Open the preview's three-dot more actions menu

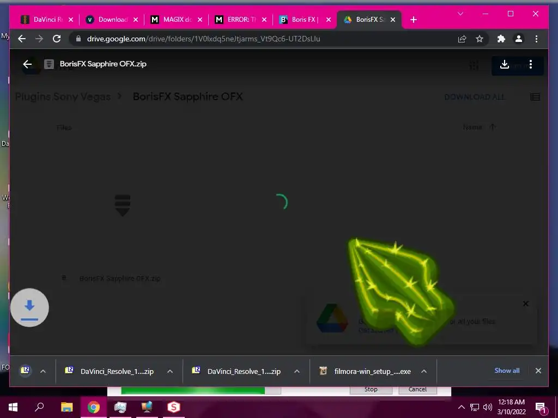click(x=531, y=64)
